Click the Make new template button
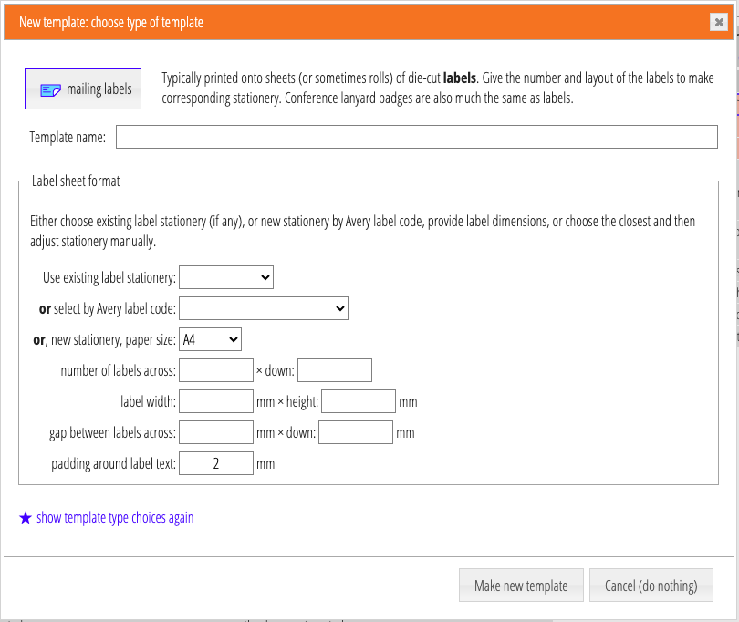 click(521, 586)
